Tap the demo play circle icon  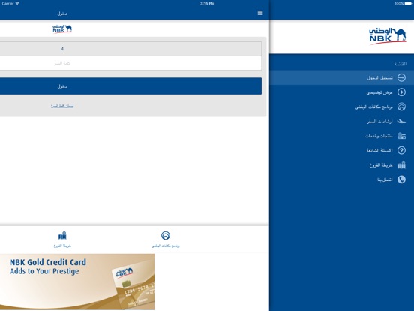[401, 92]
